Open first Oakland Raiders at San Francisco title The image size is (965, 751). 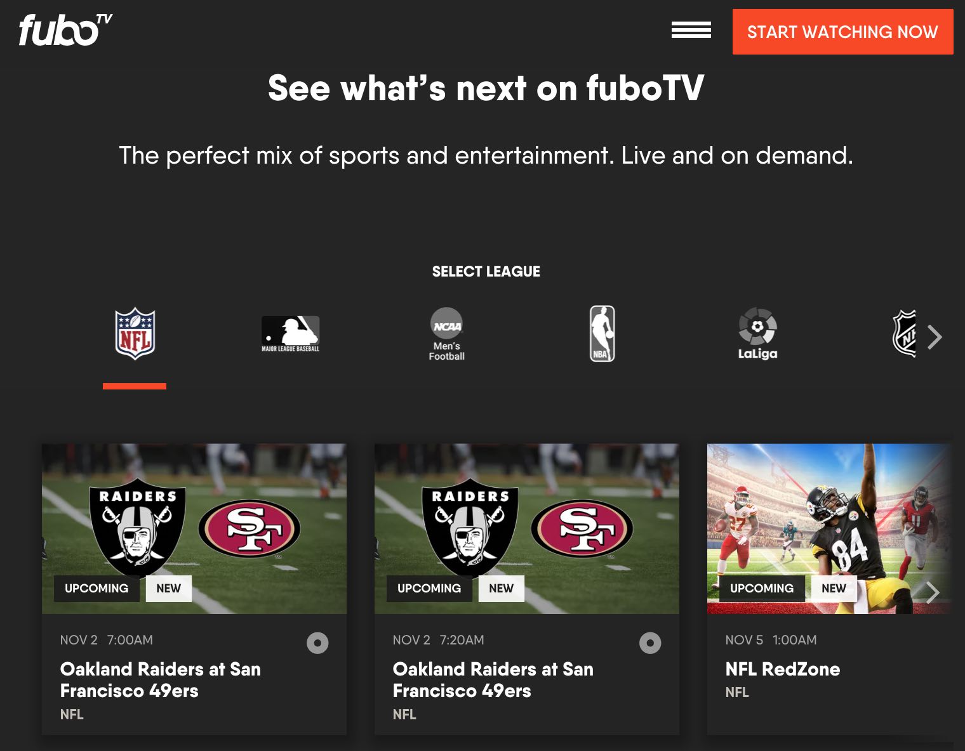coord(161,680)
